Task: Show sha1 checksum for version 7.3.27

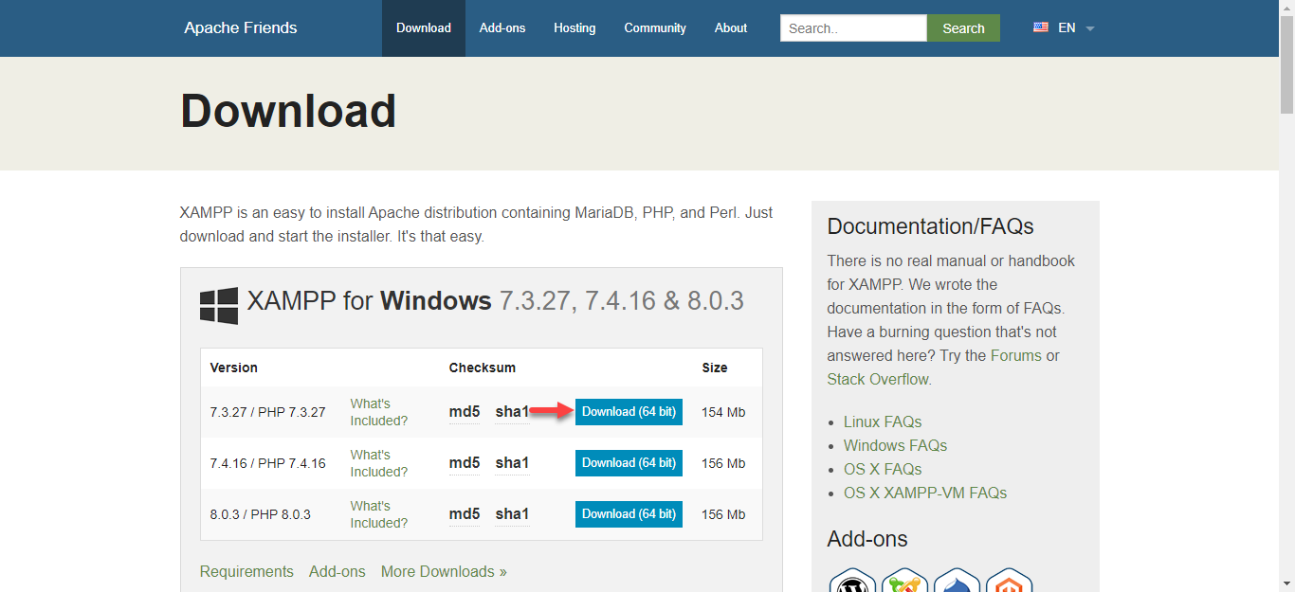Action: tap(512, 412)
